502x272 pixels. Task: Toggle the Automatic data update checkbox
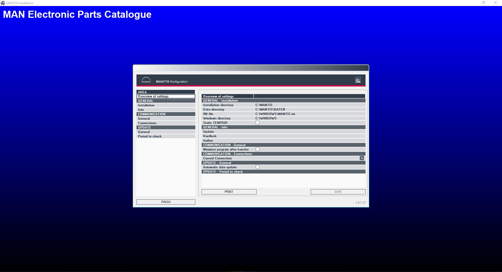coord(258,167)
